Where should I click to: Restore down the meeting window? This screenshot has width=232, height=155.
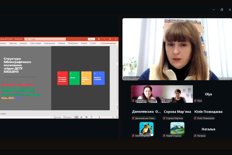pyautogui.click(x=222, y=10)
